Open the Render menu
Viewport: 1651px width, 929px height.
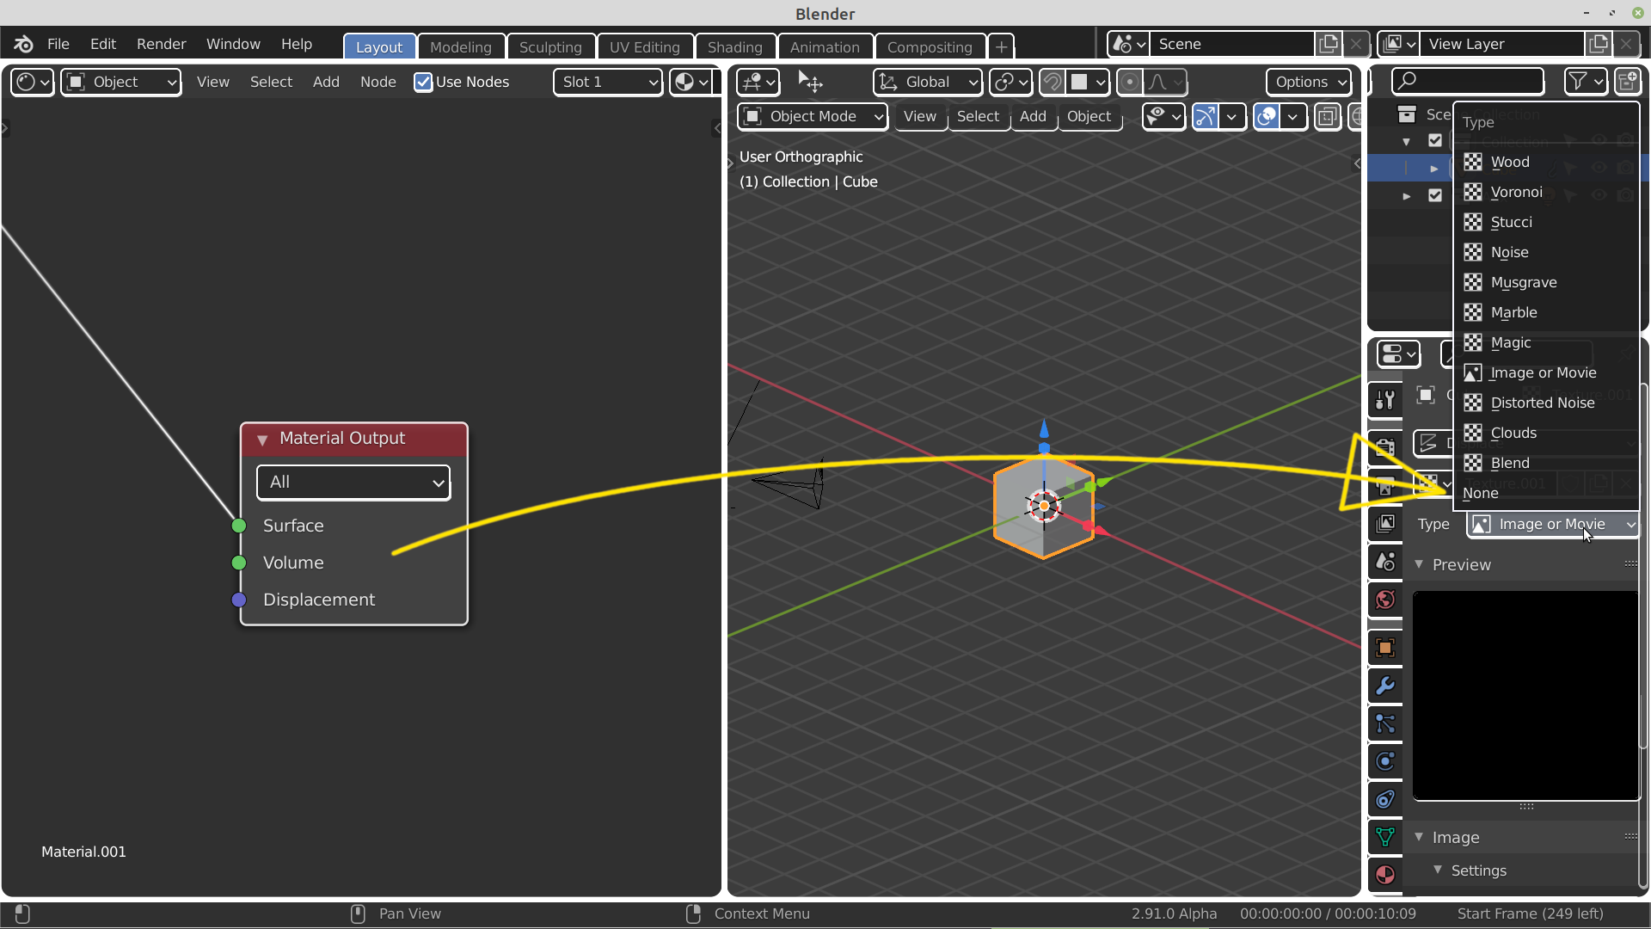161,44
